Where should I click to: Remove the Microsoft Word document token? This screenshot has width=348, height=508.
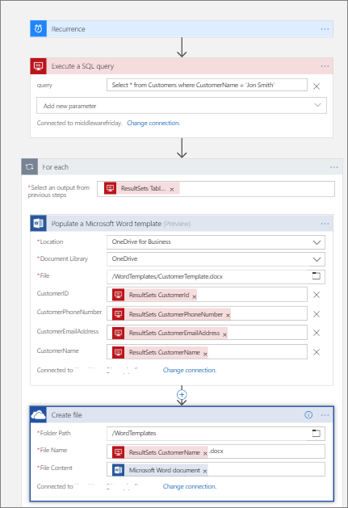coord(205,472)
